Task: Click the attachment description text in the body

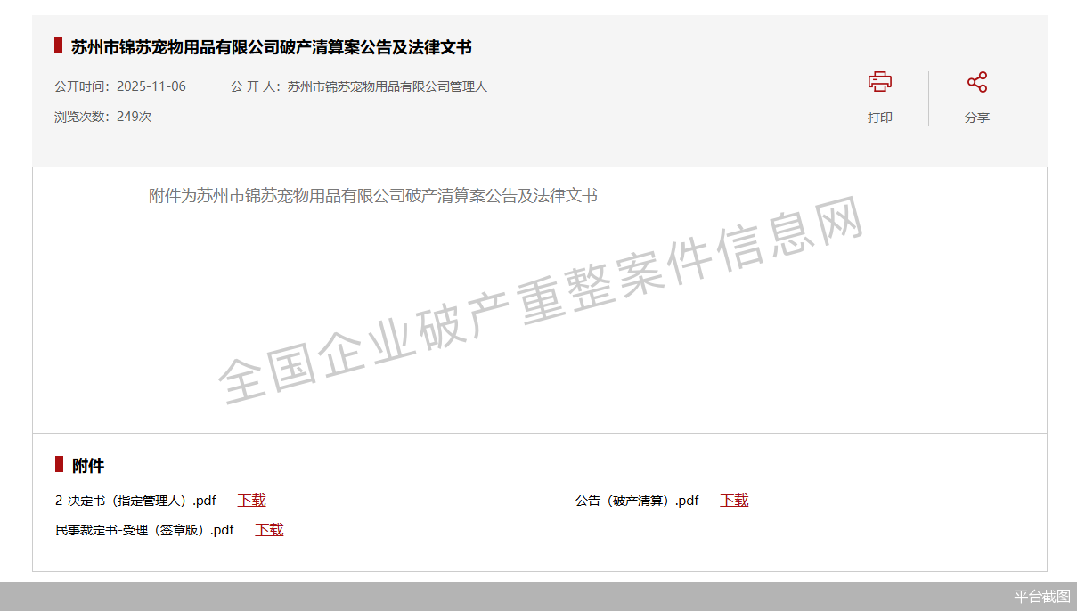Action: tap(373, 195)
